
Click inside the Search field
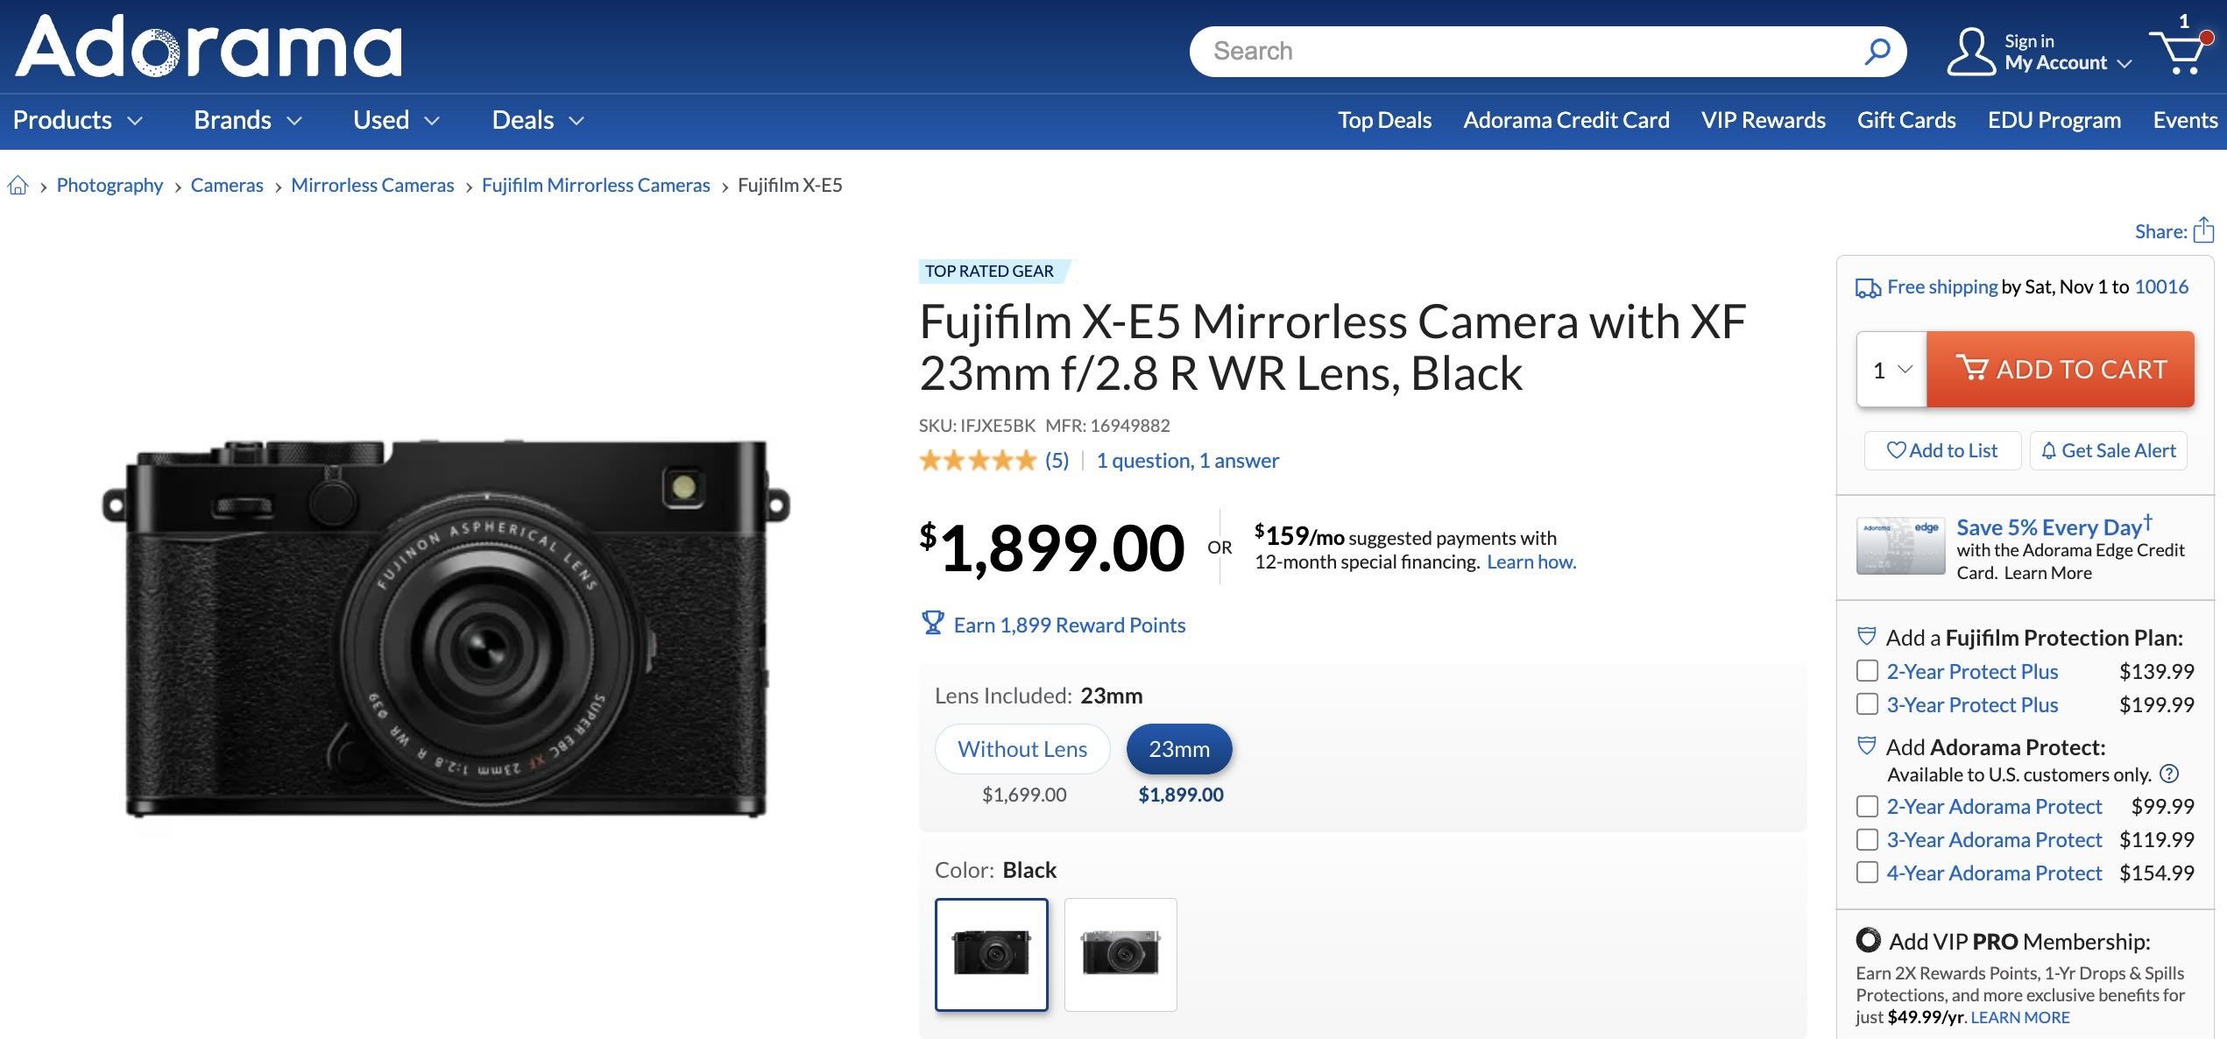pos(1489,51)
